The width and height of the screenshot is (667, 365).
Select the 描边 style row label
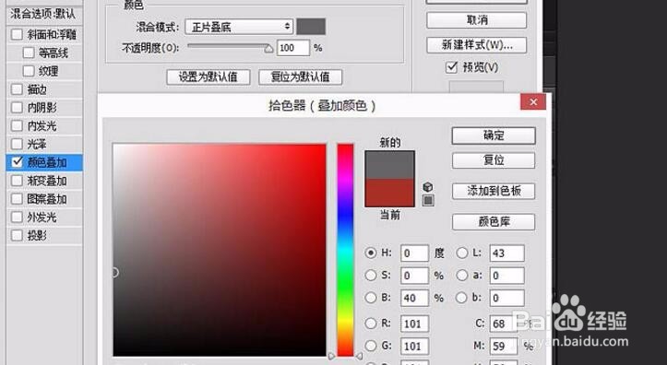(37, 89)
